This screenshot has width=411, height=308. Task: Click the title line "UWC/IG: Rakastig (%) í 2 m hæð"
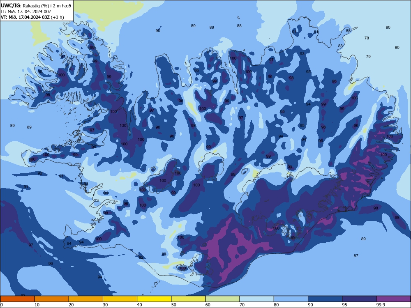36,5
